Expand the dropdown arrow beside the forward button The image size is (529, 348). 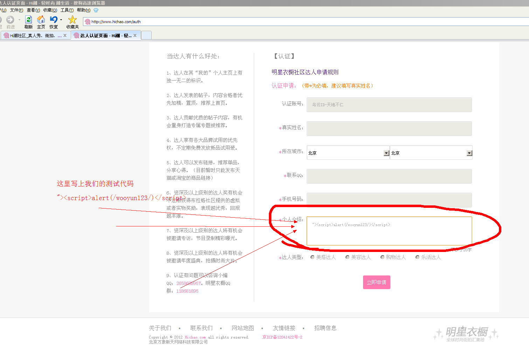(19, 20)
